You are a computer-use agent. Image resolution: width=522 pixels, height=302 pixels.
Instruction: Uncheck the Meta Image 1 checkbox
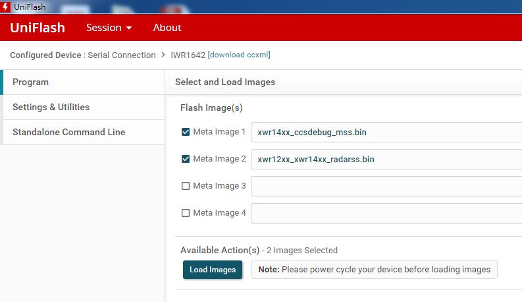[186, 132]
